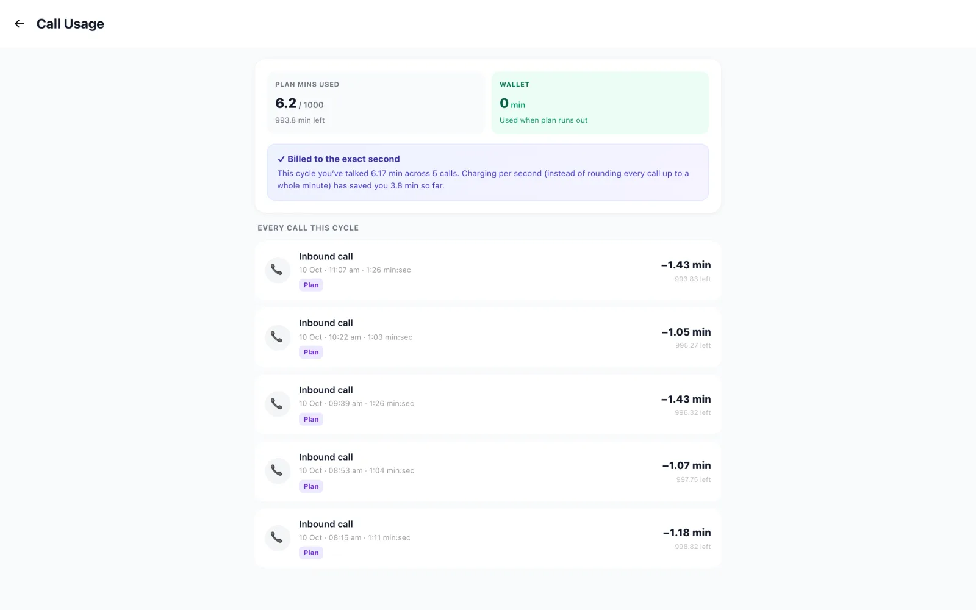976x610 pixels.
Task: Click the '993.8 min left' text
Action: [x=300, y=120]
